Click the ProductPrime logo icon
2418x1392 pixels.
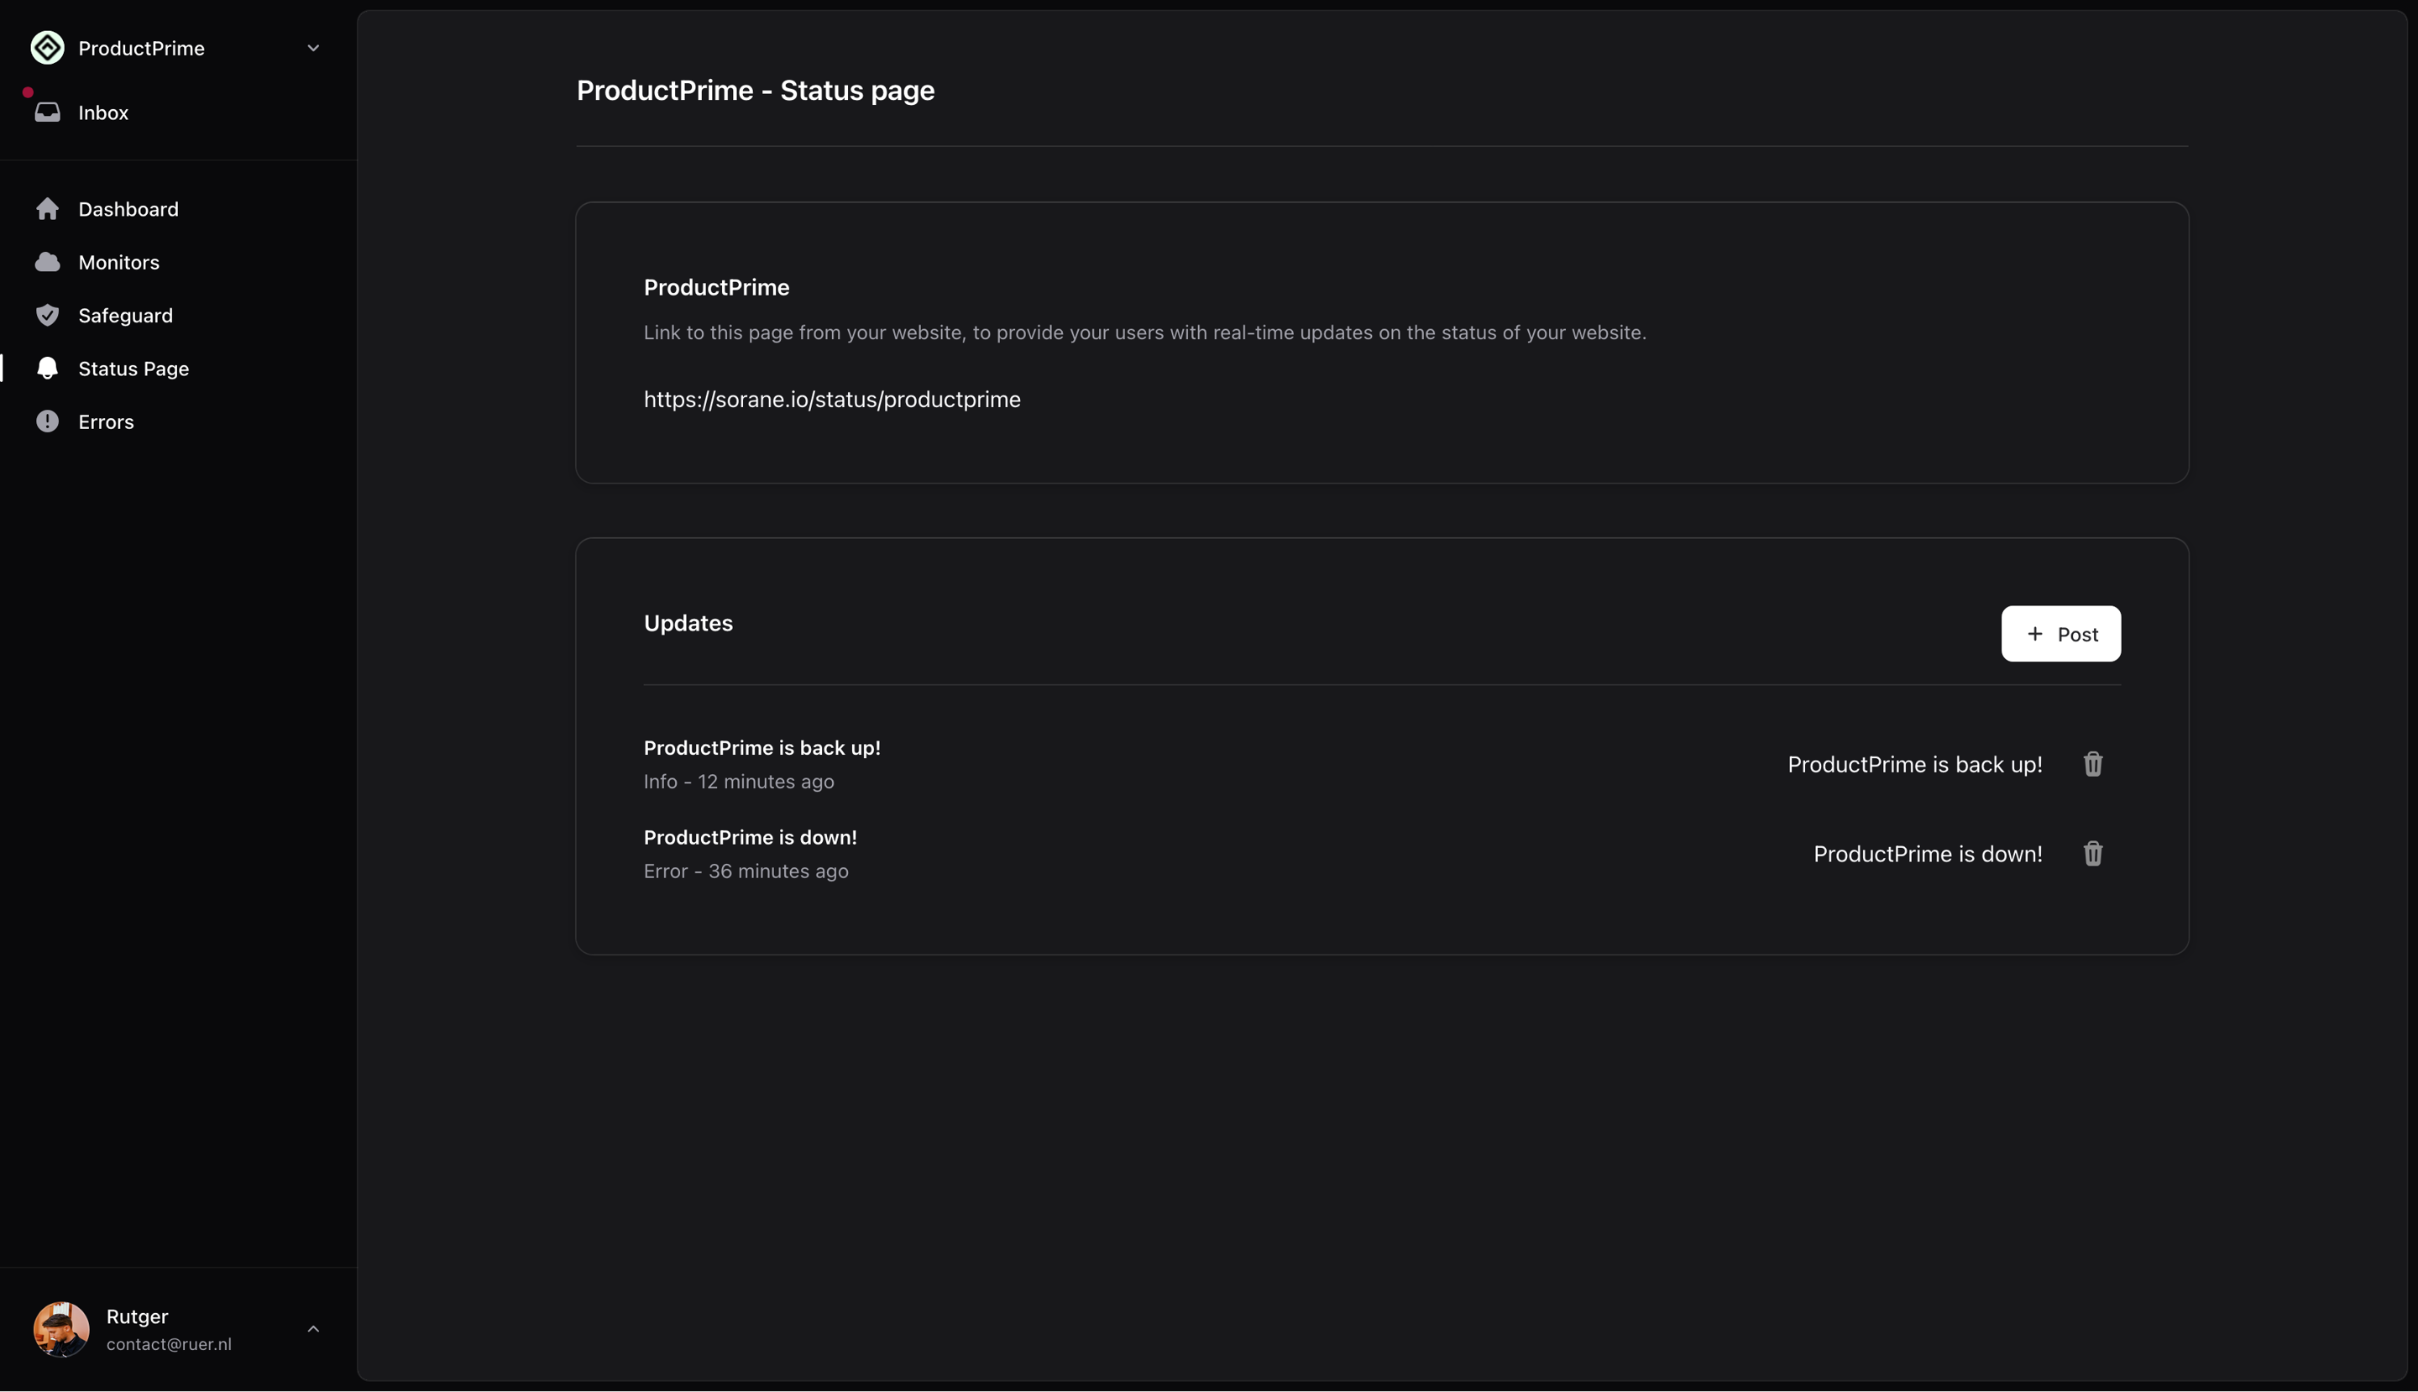[47, 48]
